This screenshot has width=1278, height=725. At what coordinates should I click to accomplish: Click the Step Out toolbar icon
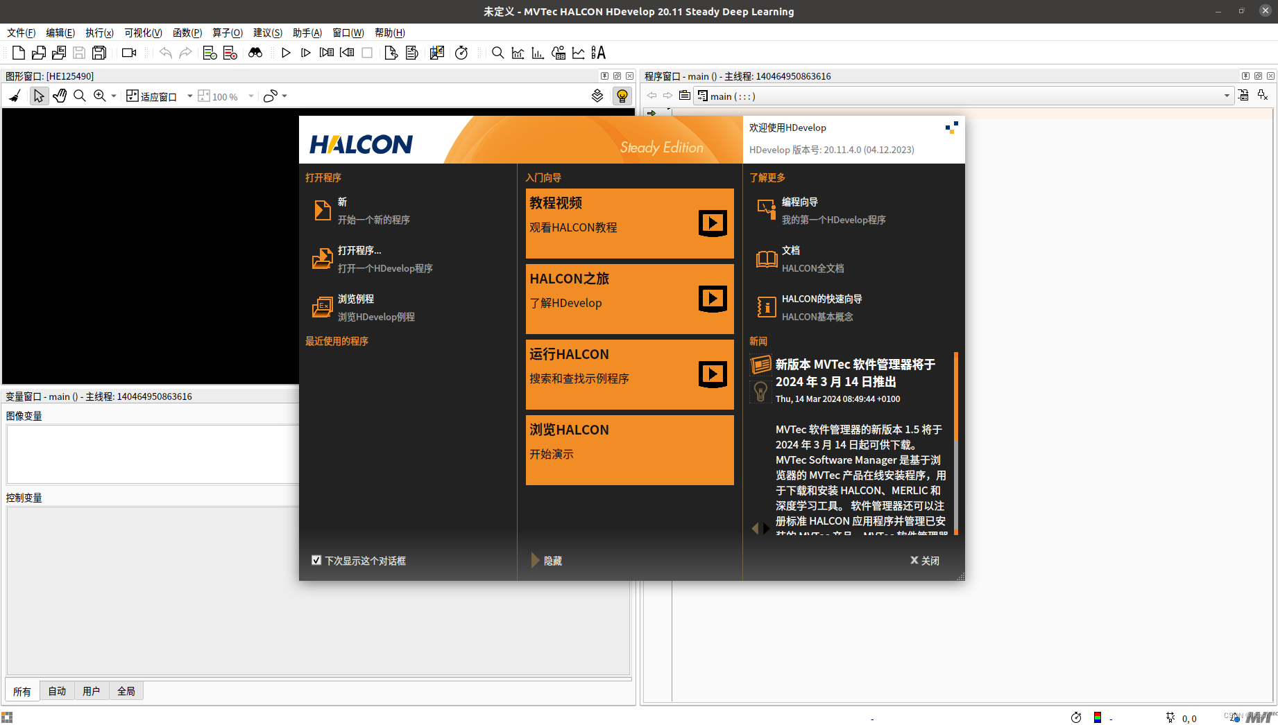coord(347,53)
